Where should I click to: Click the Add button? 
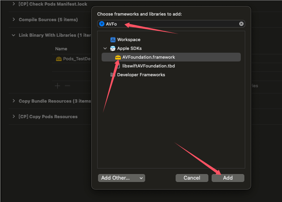click(x=228, y=178)
